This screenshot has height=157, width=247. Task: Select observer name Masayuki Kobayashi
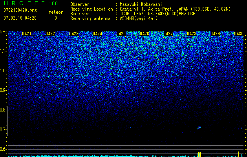point(141,4)
